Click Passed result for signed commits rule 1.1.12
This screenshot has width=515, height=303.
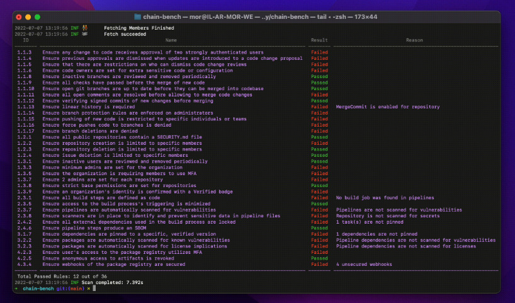click(319, 101)
